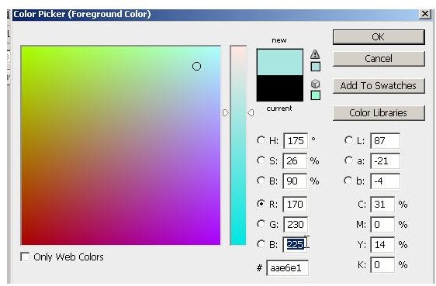Image resolution: width=436 pixels, height=286 pixels.
Task: Select the B brightness radio button
Action: click(x=261, y=181)
